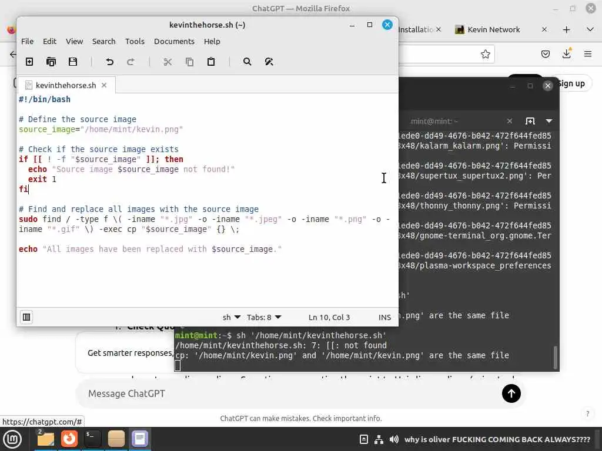Click the Ln 10, Col 3 indicator
The image size is (602, 451).
point(329,317)
